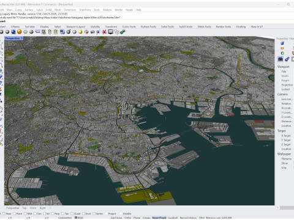
Task: Click the BASE layer color swatch
Action: click(76, 218)
